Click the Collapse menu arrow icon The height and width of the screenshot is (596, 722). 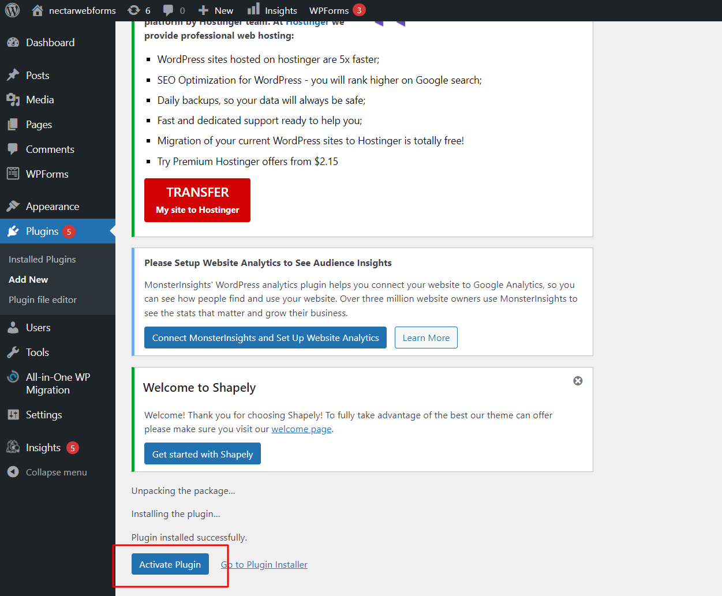coord(13,472)
